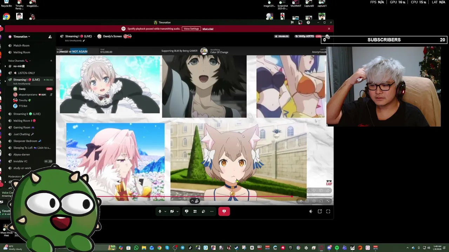The width and height of the screenshot is (449, 252).
Task: Open the soundboard icon
Action: coord(203,211)
